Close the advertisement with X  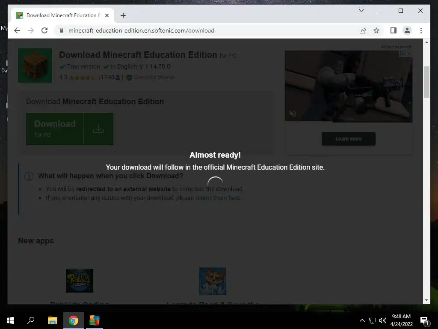[409, 54]
